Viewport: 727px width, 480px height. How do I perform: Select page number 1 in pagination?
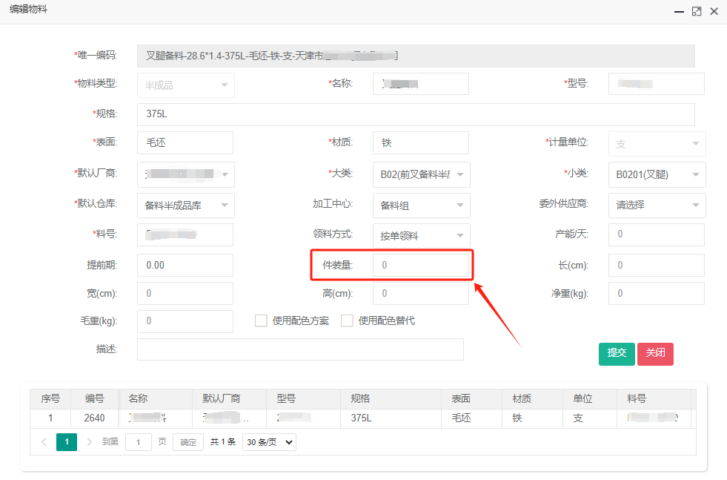click(67, 442)
